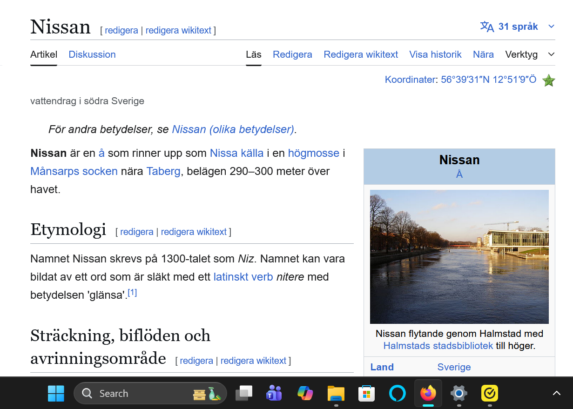
Task: Click redigera wikitext beside the Nissan title
Action: [178, 30]
